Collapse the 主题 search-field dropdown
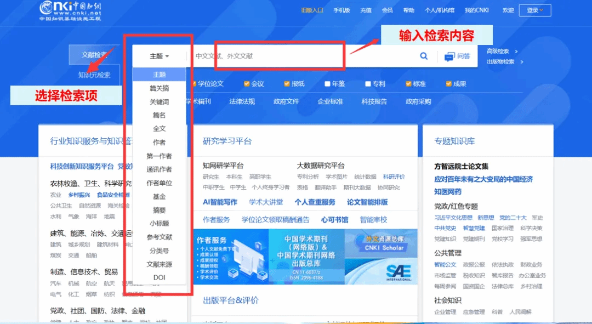The height and width of the screenshot is (324, 592). [160, 56]
